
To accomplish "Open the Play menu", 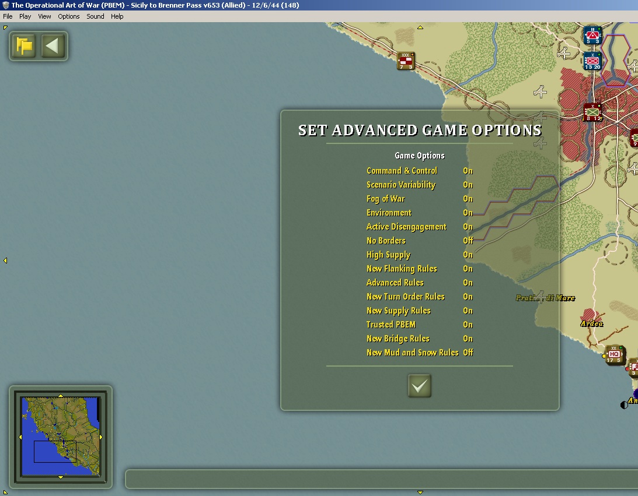I will click(25, 16).
